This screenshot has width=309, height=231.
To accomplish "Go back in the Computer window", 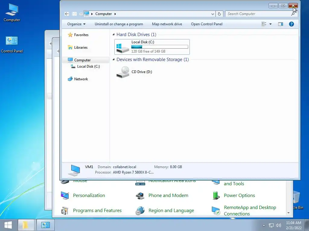I will click(67, 14).
